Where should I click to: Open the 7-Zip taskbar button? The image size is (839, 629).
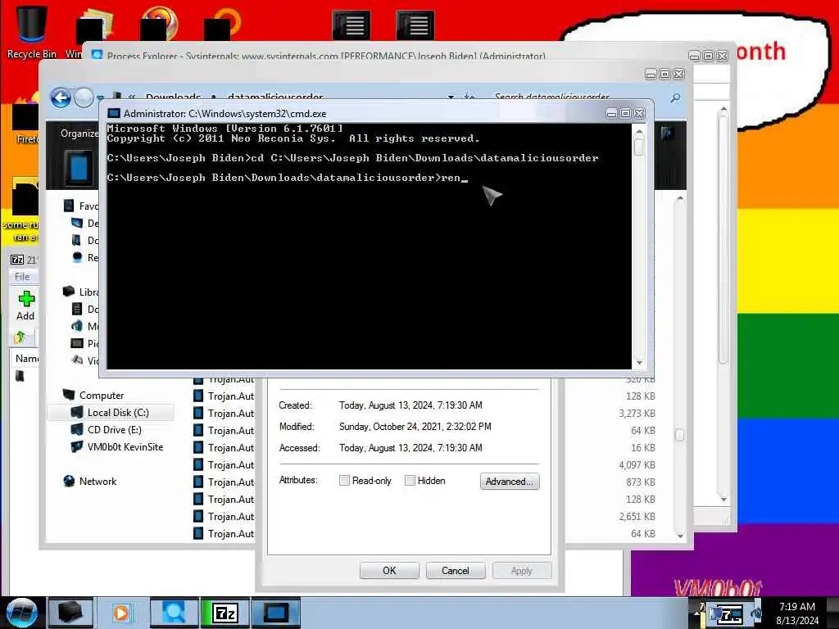224,613
